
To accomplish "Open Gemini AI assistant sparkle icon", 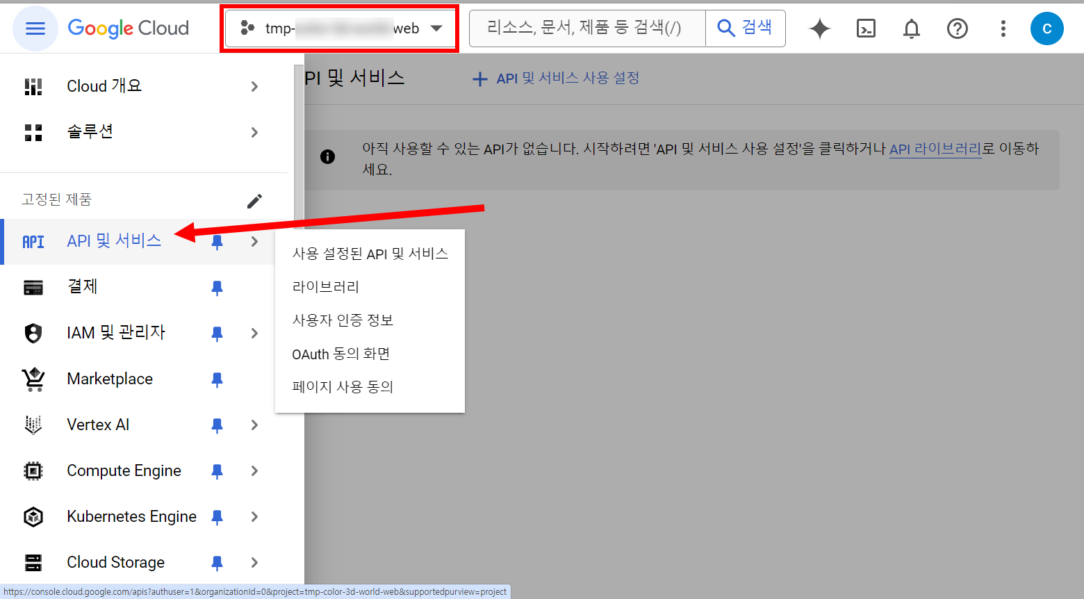I will [x=820, y=28].
